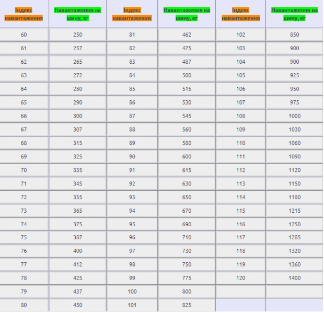Select the cell with 1000 kg load
The image size is (324, 313).
pos(294,116)
